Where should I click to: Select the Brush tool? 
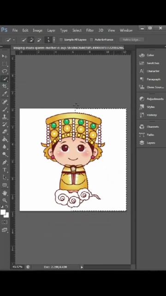(5, 109)
